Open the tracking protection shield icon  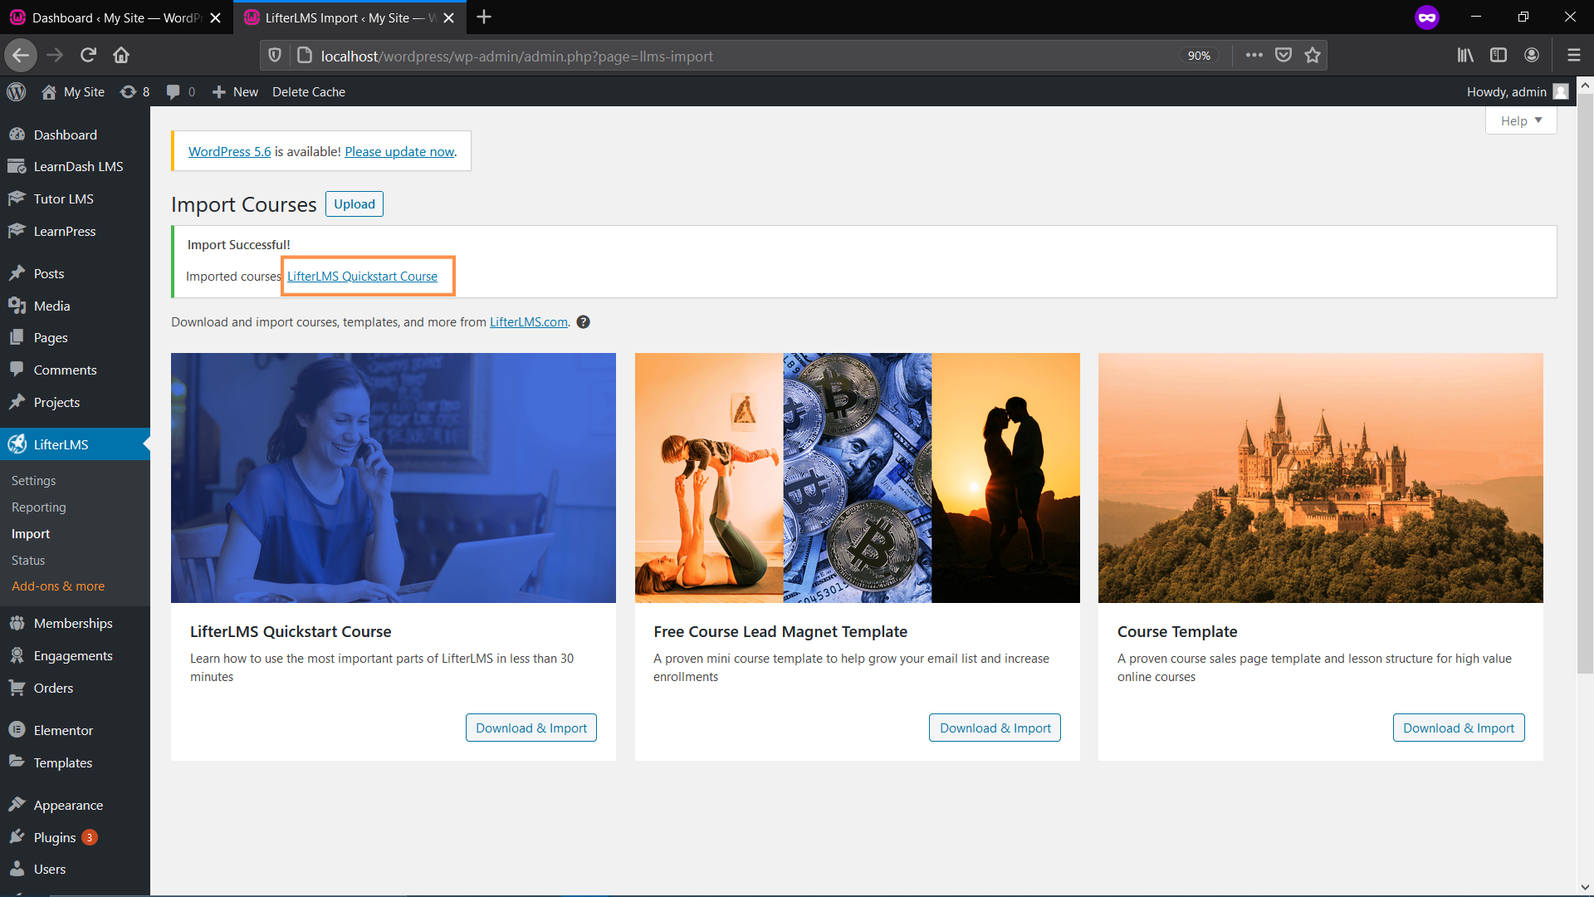[275, 56]
